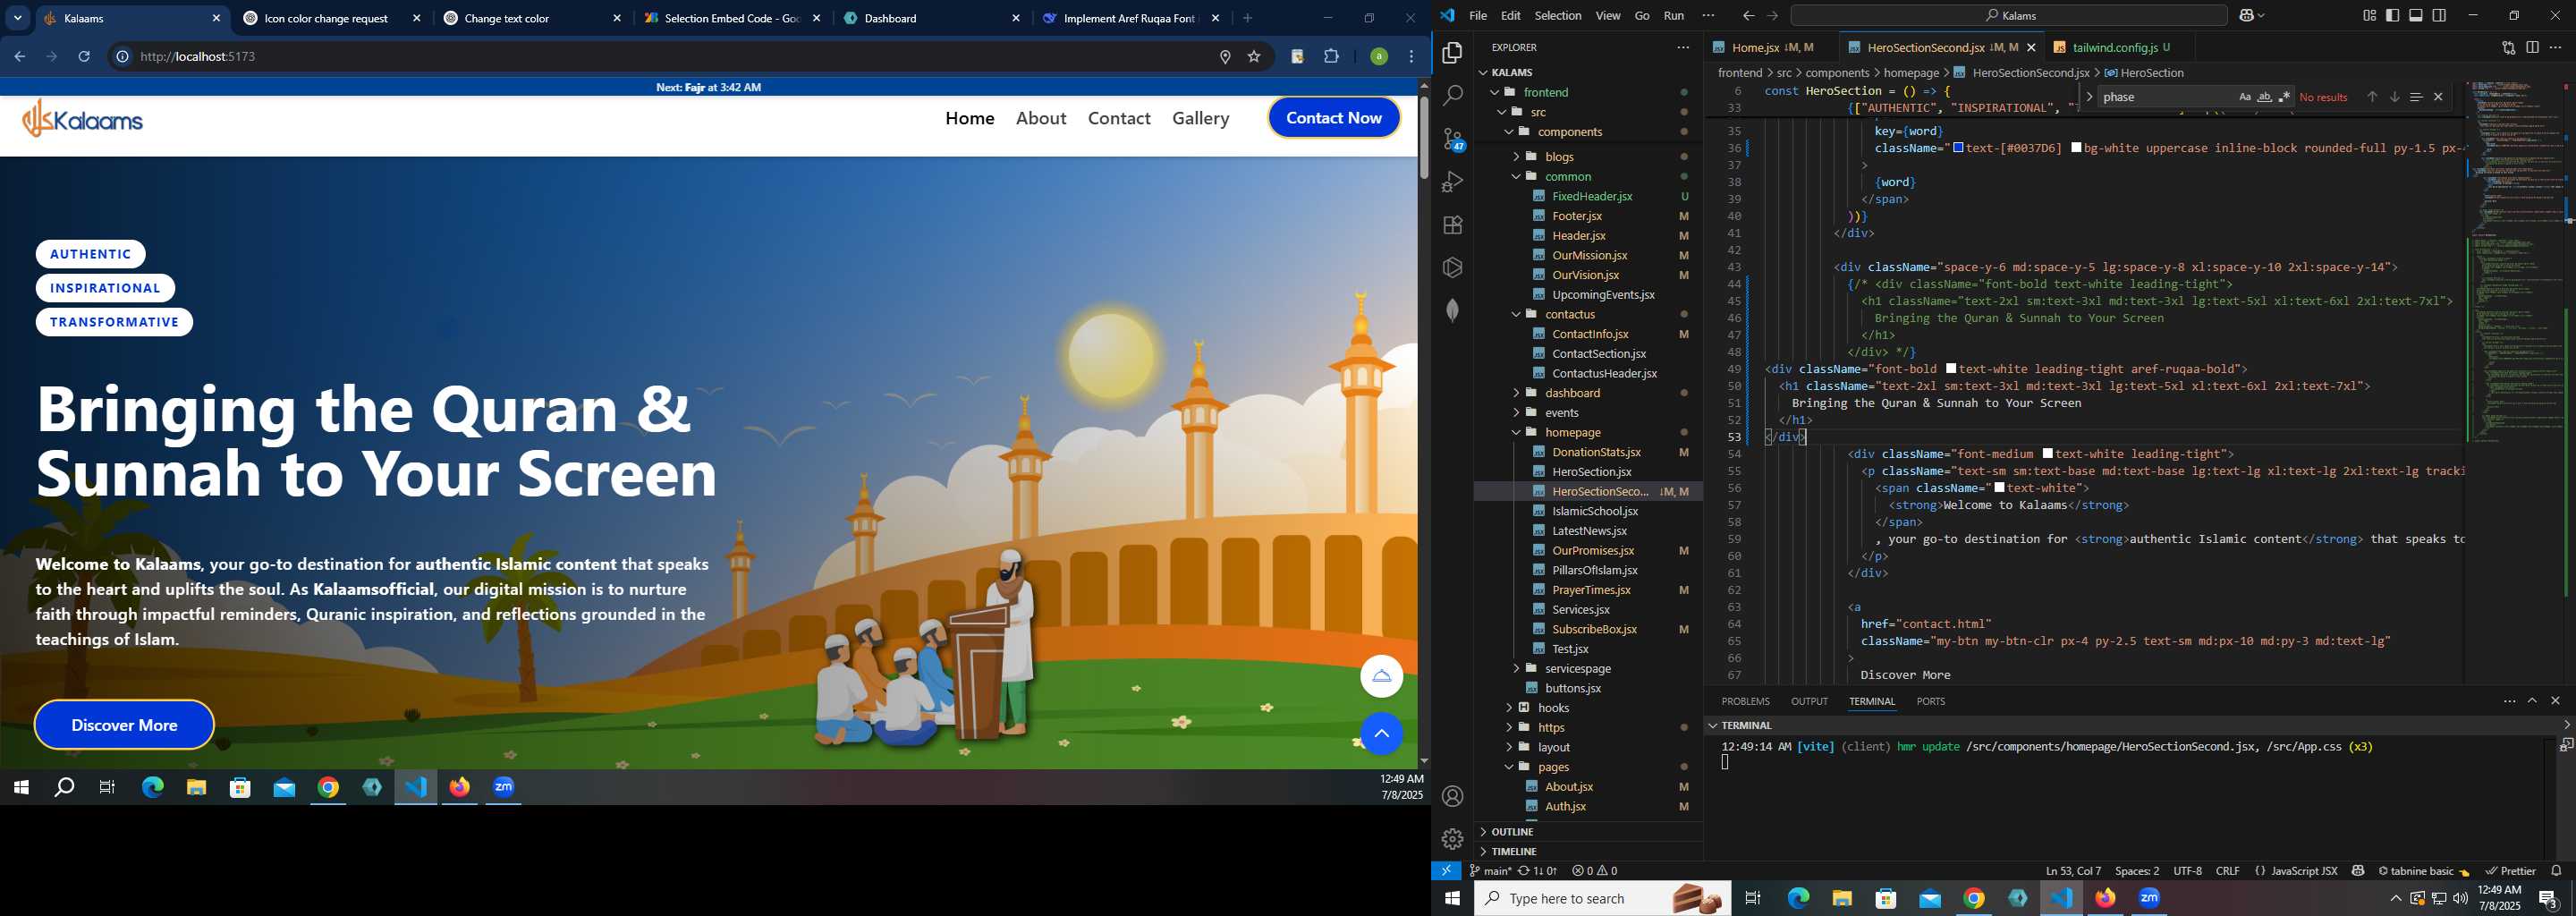The image size is (2576, 916).
Task: Navigate back arrow in VS Code title bar
Action: pos(1748,16)
